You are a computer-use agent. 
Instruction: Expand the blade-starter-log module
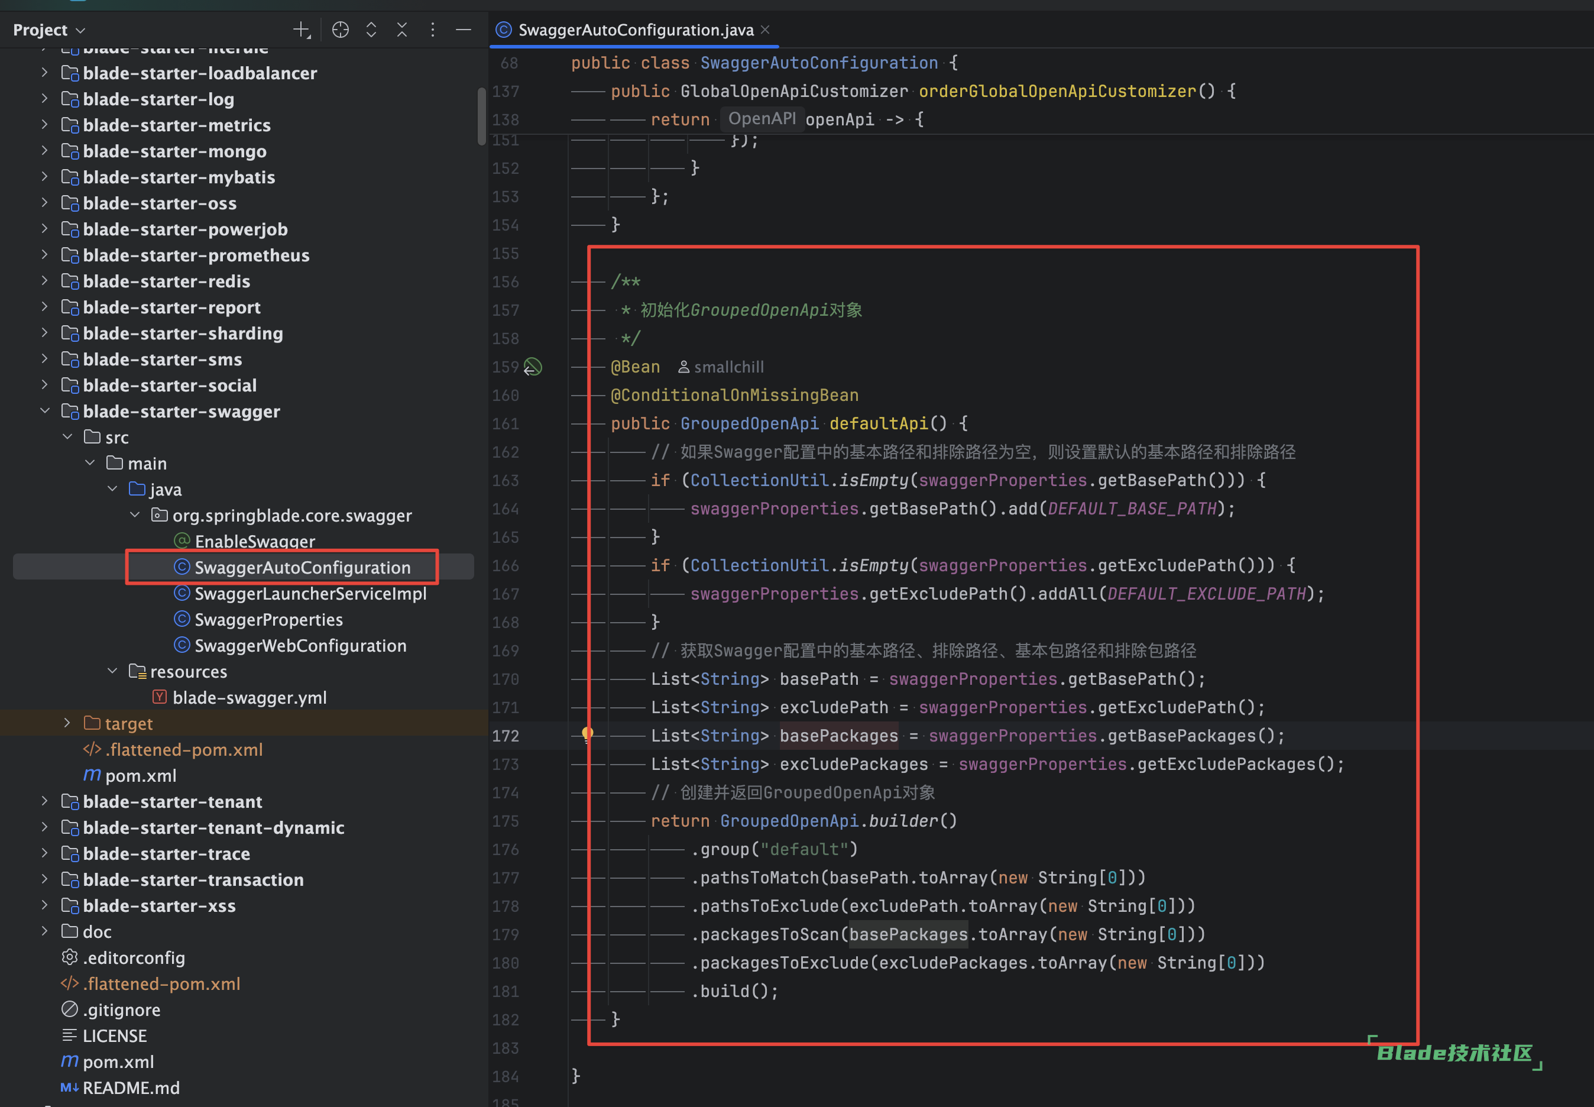pyautogui.click(x=44, y=99)
